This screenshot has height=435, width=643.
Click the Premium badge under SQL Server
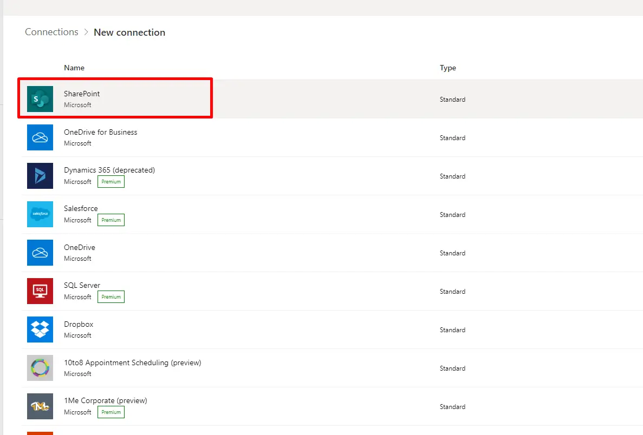click(x=111, y=297)
